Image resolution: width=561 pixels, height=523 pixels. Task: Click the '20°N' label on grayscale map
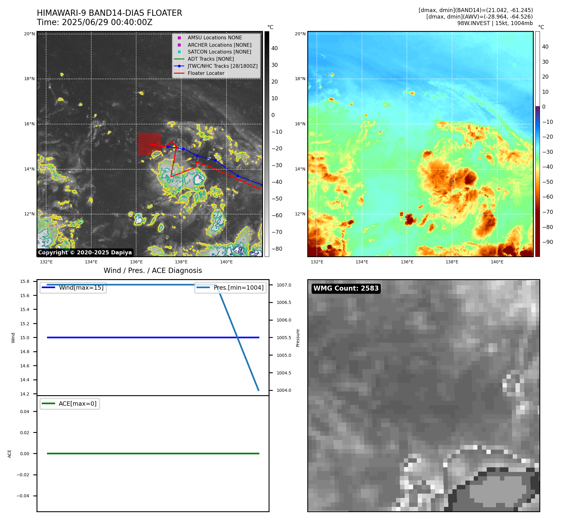(29, 34)
